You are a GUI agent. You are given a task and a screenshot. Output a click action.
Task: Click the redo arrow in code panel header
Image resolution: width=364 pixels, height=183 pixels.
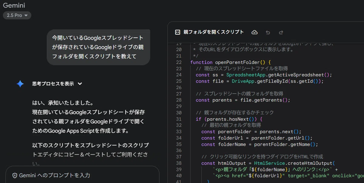click(x=281, y=32)
